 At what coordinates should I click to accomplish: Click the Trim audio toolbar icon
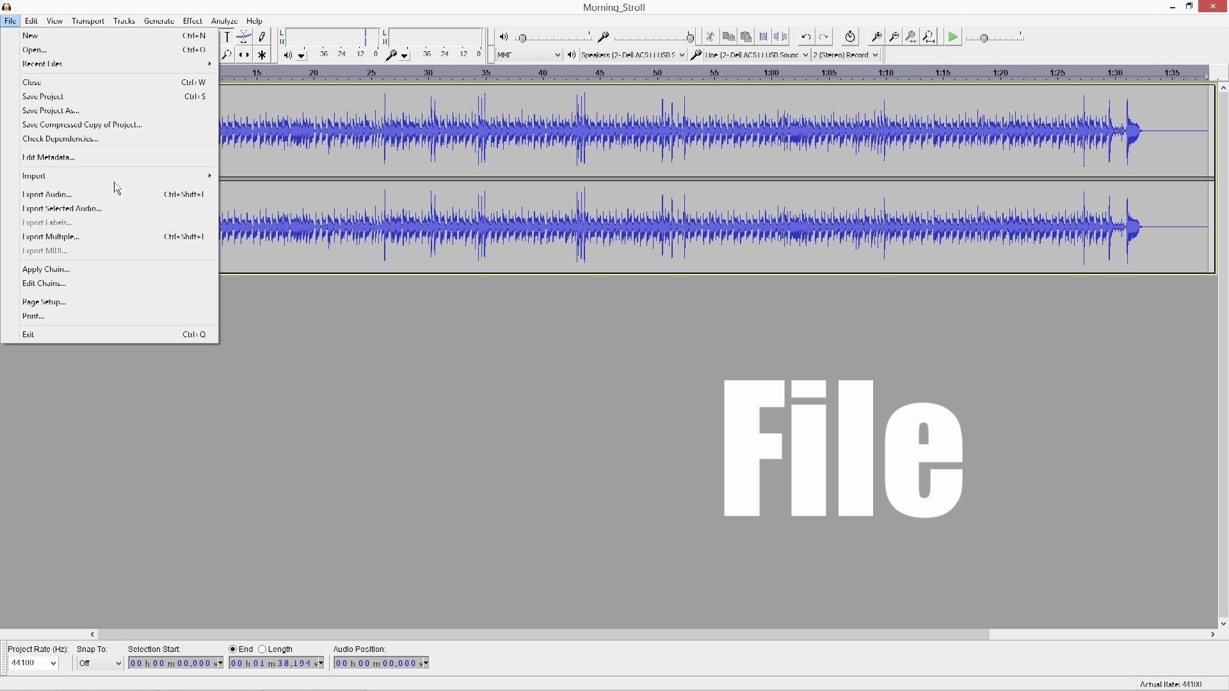tap(763, 36)
